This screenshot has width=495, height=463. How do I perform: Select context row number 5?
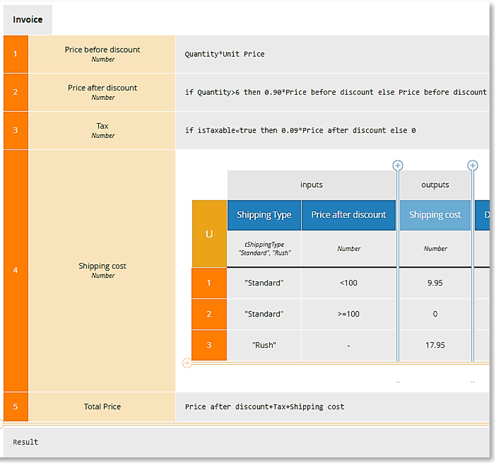15,407
